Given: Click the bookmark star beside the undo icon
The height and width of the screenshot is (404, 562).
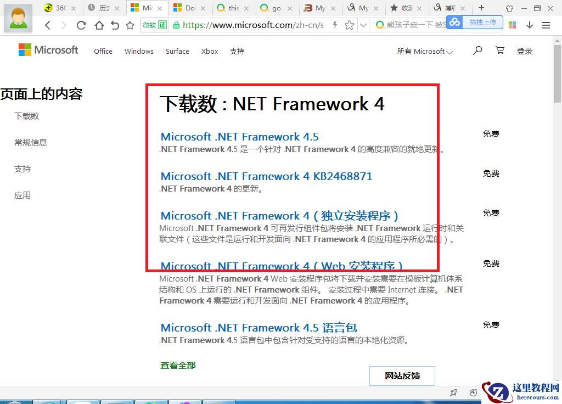Looking at the screenshot, I should (130, 25).
